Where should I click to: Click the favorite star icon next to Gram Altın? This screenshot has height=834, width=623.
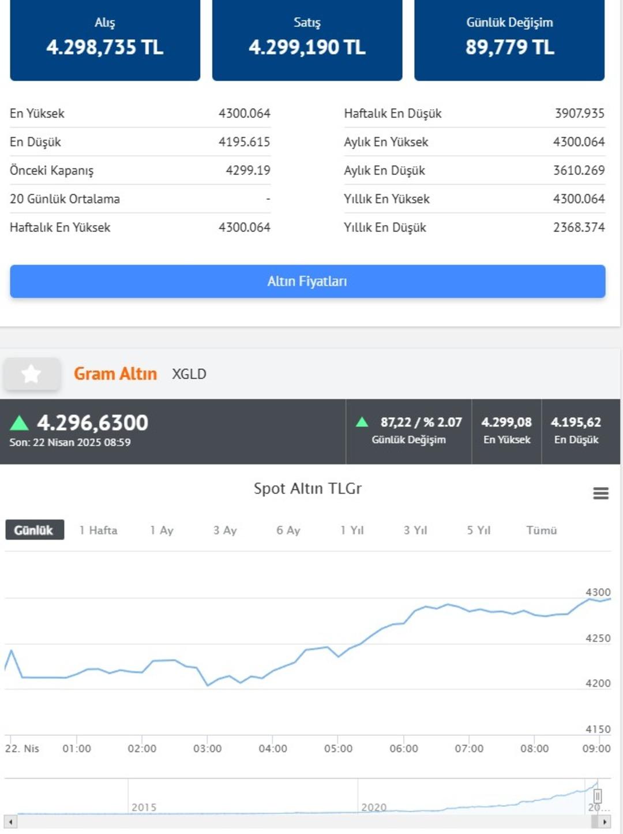(x=31, y=374)
